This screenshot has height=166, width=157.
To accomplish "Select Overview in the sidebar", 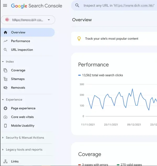I will 27,32.
